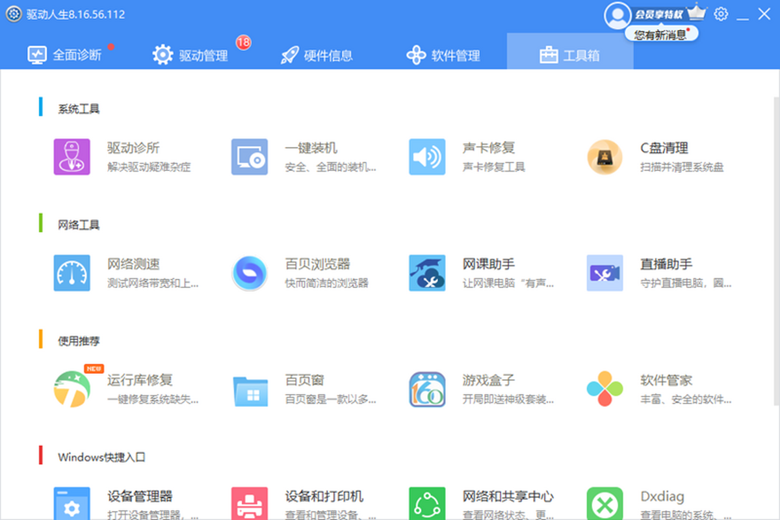This screenshot has width=780, height=520.
Task: Open the 百贝浏览器 browser icon
Action: tap(250, 273)
